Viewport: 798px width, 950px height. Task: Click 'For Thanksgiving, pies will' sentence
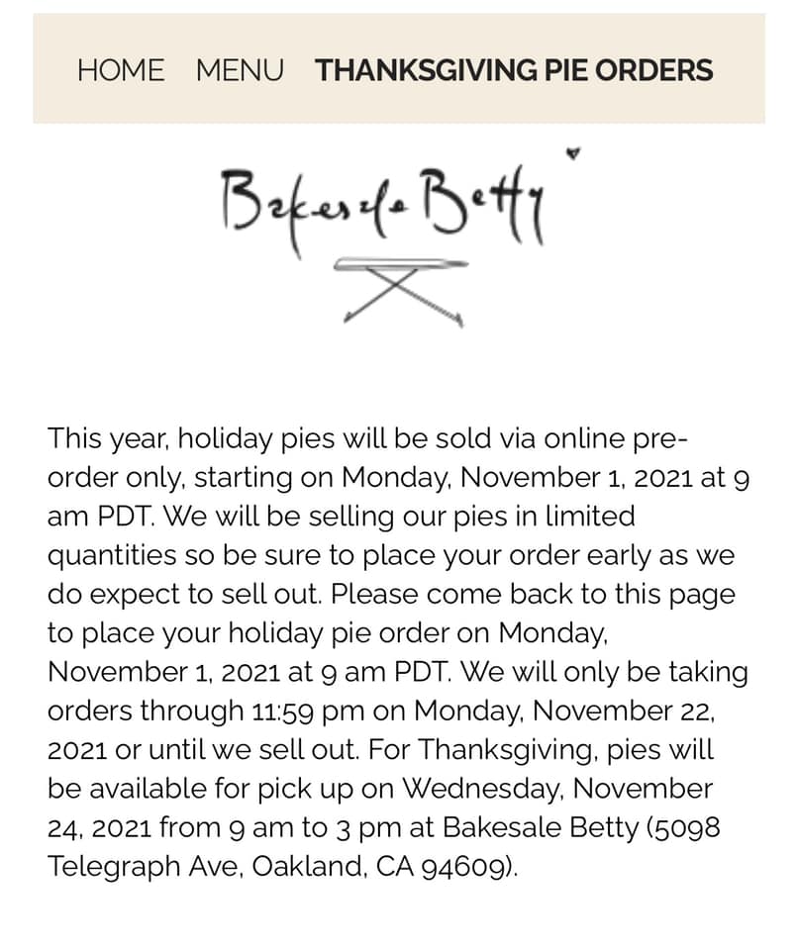541,749
